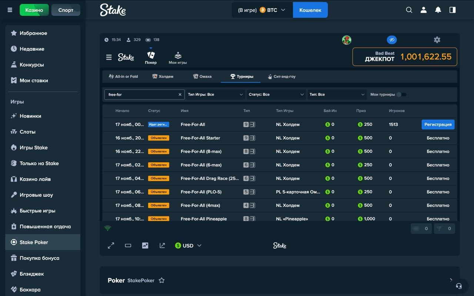The width and height of the screenshot is (474, 296).
Task: Toggle the hide balance eye icon
Action: pyautogui.click(x=392, y=40)
